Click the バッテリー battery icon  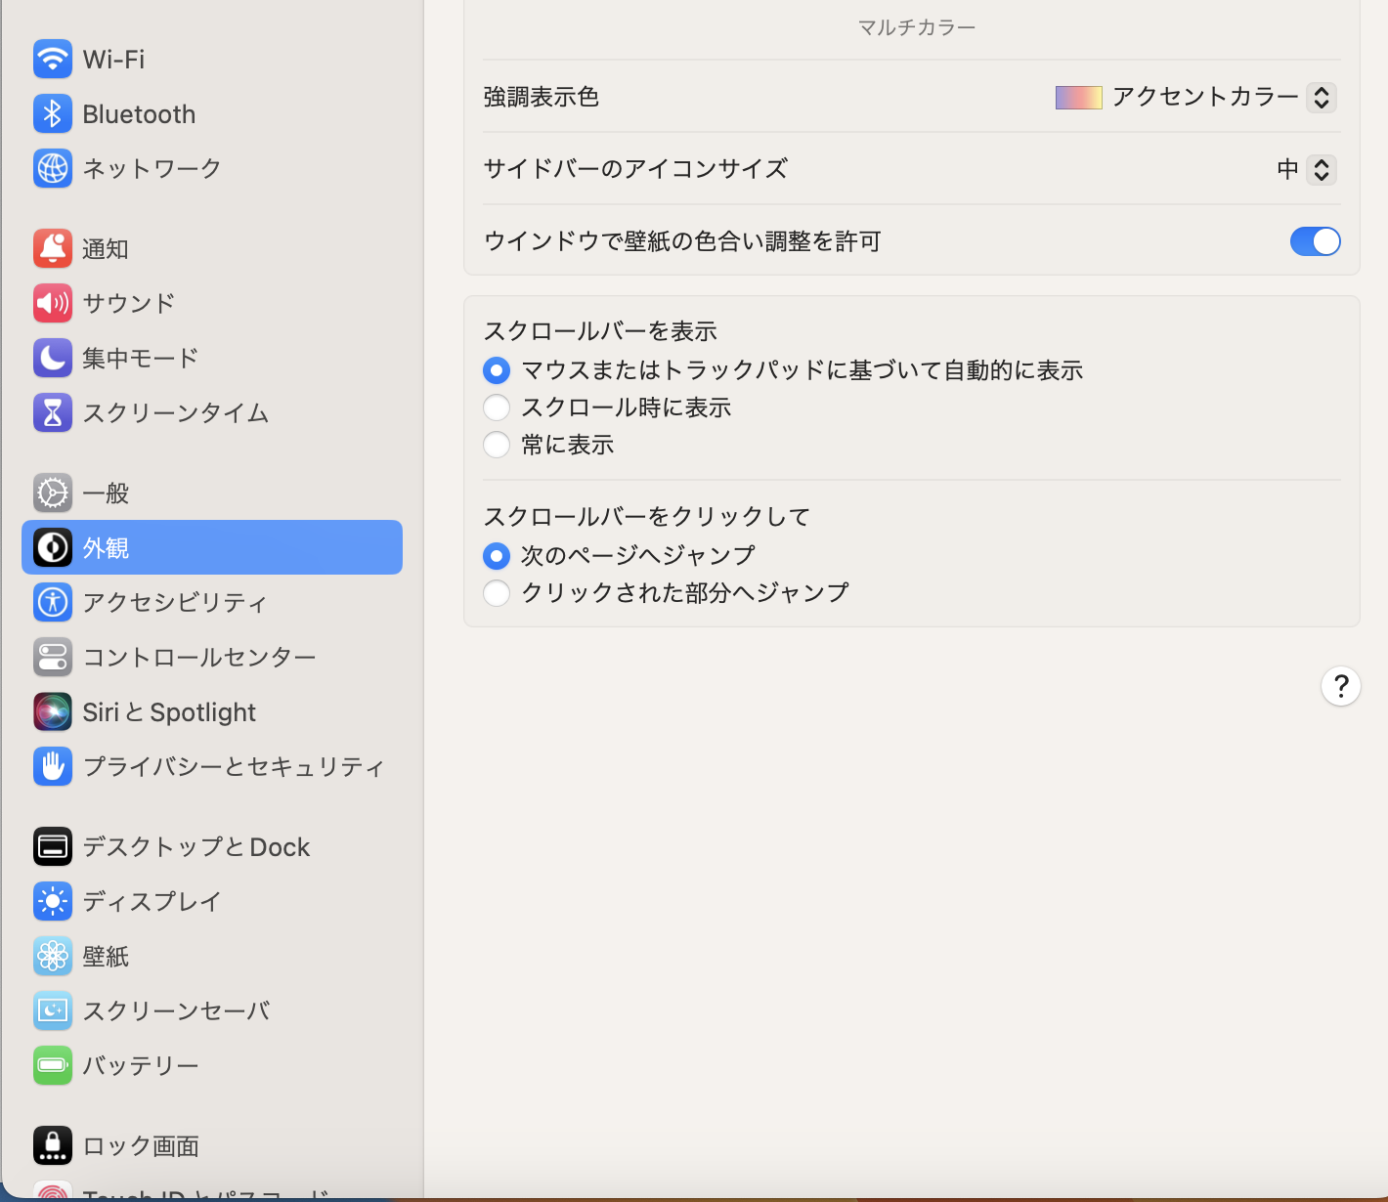(53, 1065)
